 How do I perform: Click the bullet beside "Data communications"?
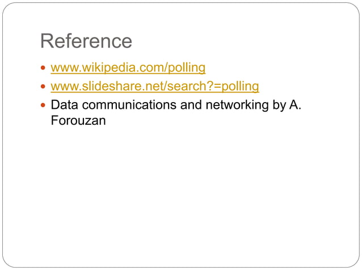[44, 105]
